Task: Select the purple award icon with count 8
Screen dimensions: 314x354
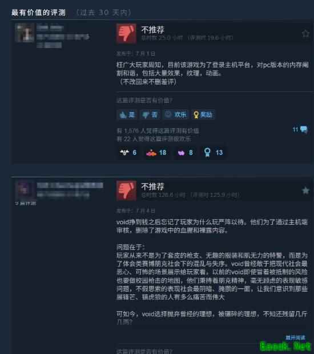Action: coord(185,153)
